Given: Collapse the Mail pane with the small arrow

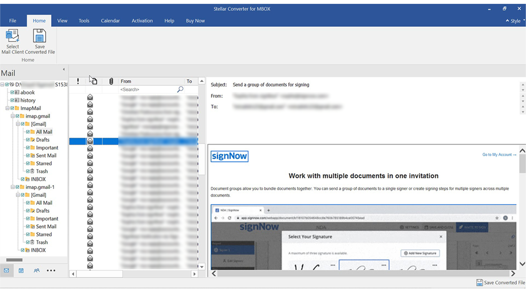Looking at the screenshot, I should 64,70.
